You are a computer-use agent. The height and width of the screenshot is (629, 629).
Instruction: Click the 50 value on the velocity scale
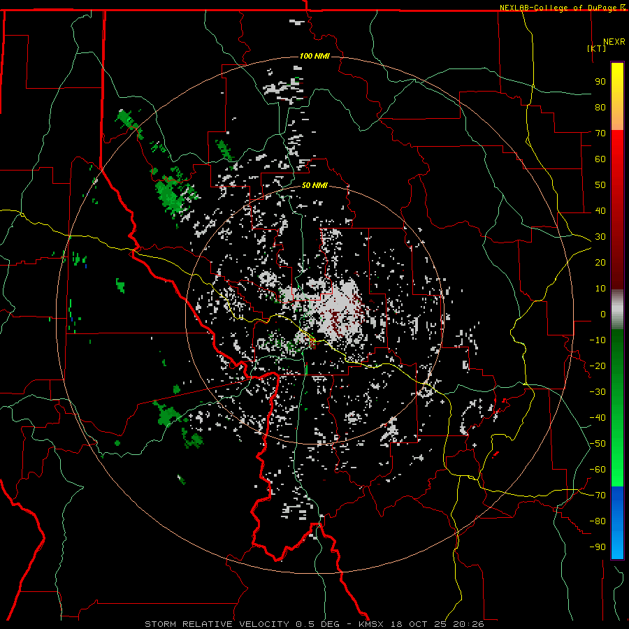coord(600,185)
